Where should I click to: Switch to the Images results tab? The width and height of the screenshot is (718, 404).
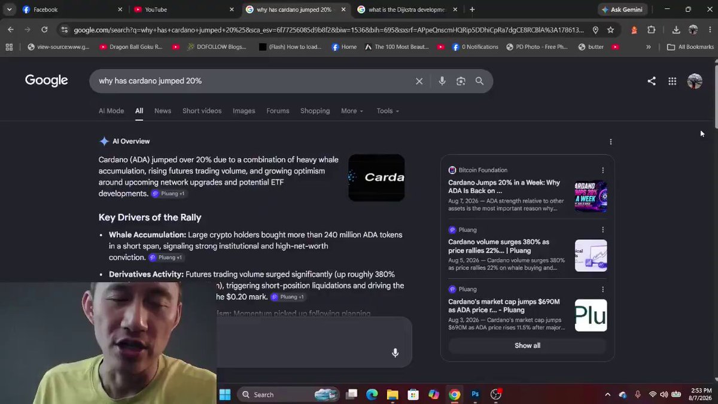(244, 111)
